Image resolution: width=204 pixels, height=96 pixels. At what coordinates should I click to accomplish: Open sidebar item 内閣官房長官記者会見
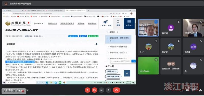(118, 46)
